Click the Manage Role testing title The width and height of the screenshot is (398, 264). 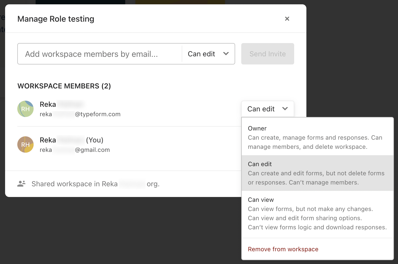tap(56, 19)
